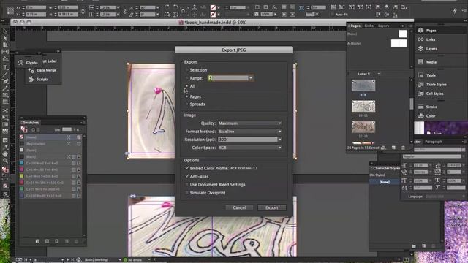Select the Selection tool arrow in toolbox
The image size is (468, 263).
point(5,31)
